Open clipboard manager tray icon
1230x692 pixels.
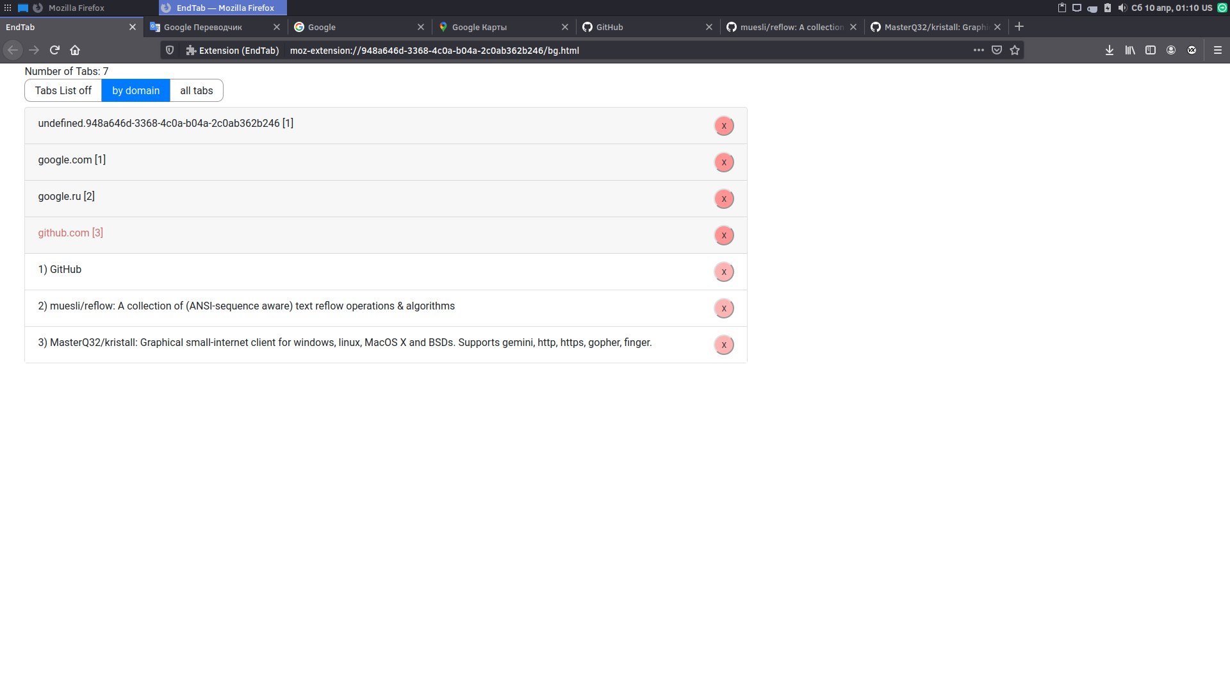click(x=1062, y=8)
